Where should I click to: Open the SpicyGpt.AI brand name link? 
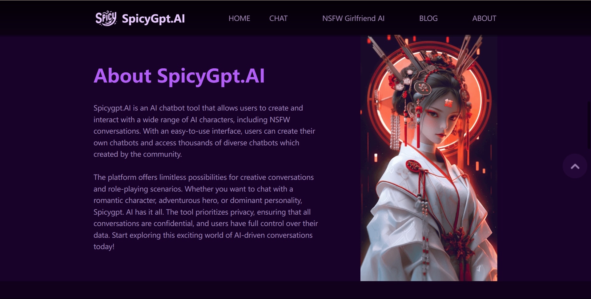(153, 19)
